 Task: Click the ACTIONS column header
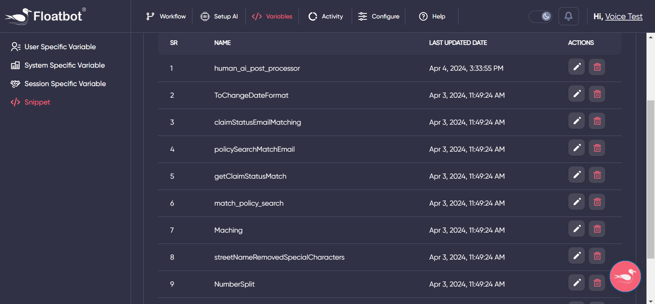[x=581, y=43]
